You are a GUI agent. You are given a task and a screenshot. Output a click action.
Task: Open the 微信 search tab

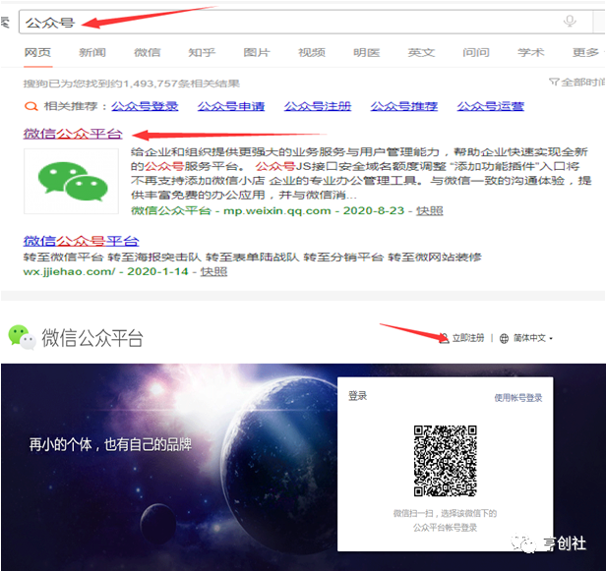tap(148, 52)
